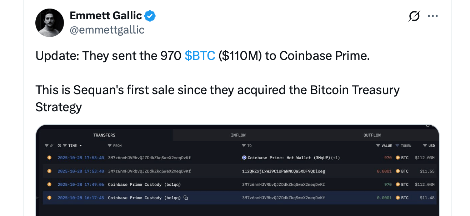The width and height of the screenshot is (470, 216).
Task: Click the link-chain filter icon in the table header
Action: pyautogui.click(x=51, y=145)
